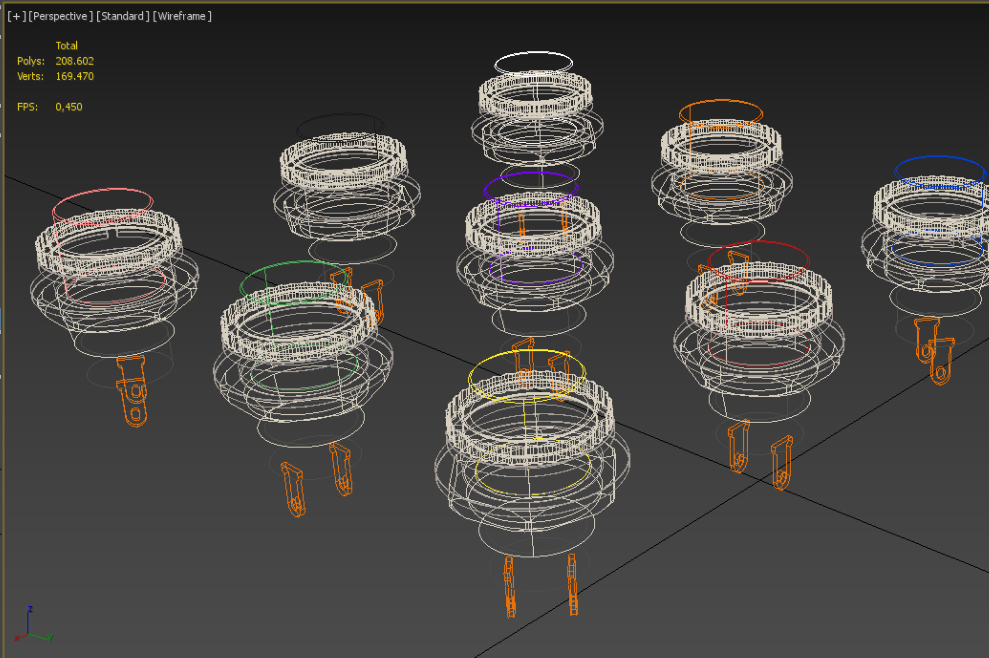Open the Standard viewport shading menu
This screenshot has width=989, height=658.
tap(123, 16)
